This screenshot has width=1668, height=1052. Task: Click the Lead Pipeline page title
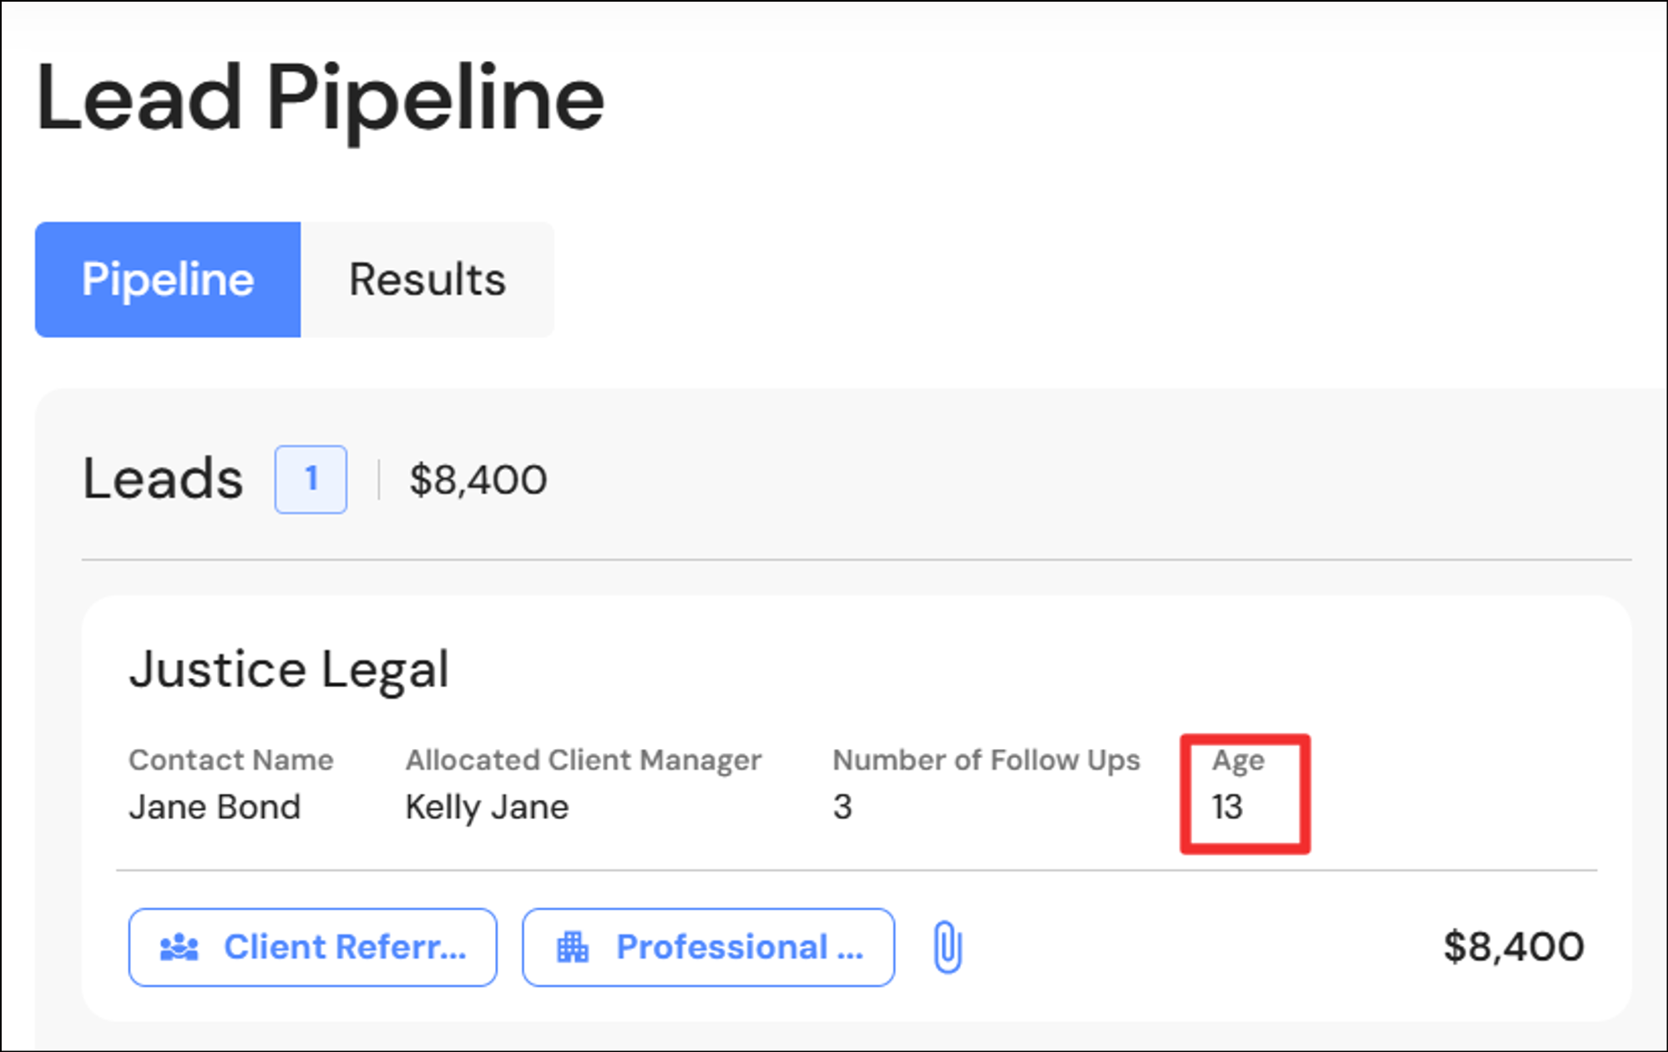[x=320, y=99]
